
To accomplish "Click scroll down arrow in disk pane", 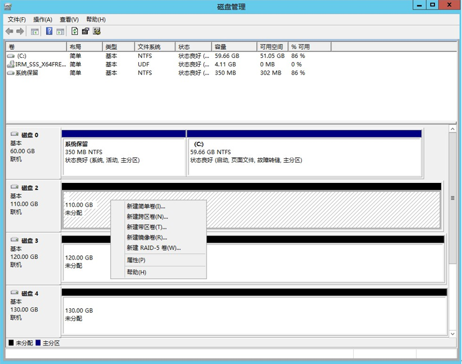I will (x=452, y=334).
